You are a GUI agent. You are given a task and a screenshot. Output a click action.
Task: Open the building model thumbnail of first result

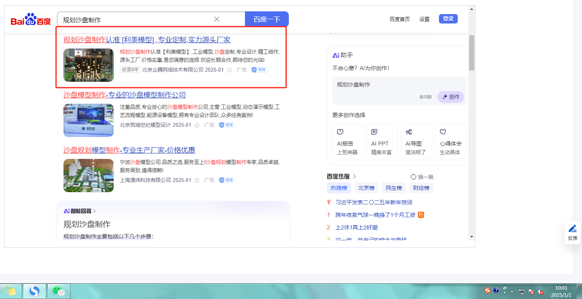click(89, 65)
